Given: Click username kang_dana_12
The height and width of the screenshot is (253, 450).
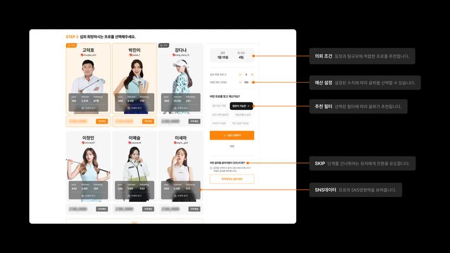Looking at the screenshot, I should point(182,55).
